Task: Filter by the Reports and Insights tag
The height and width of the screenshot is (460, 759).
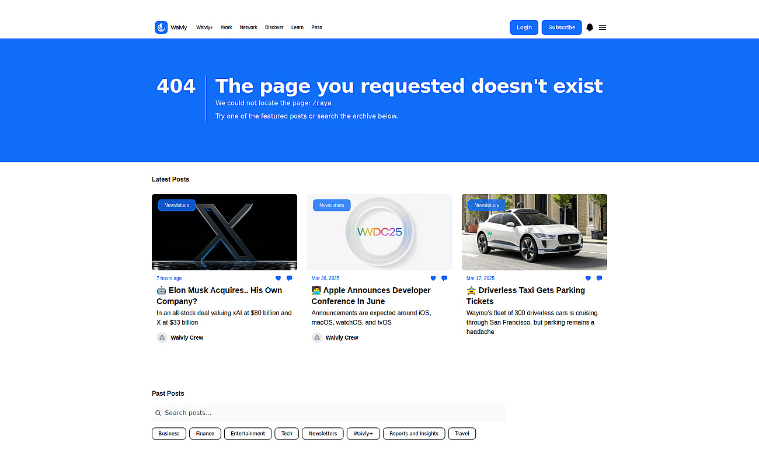Action: [414, 433]
